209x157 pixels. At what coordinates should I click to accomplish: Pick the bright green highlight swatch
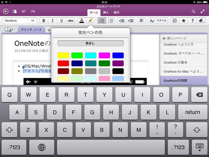[x=77, y=55]
